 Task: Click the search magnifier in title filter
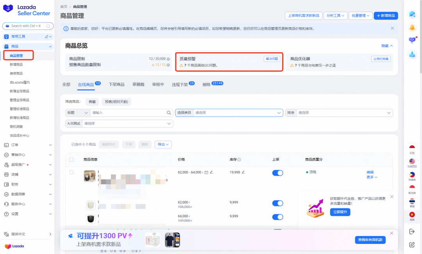tap(169, 113)
